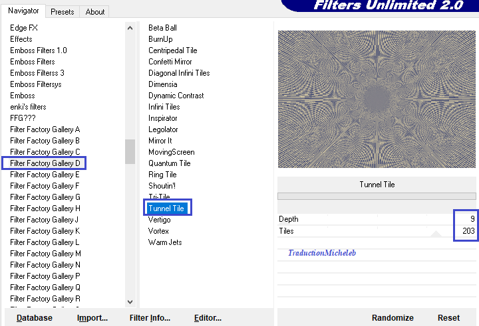The width and height of the screenshot is (479, 326).
Task: Select Filter Factory Gallery M
Action: pos(45,254)
